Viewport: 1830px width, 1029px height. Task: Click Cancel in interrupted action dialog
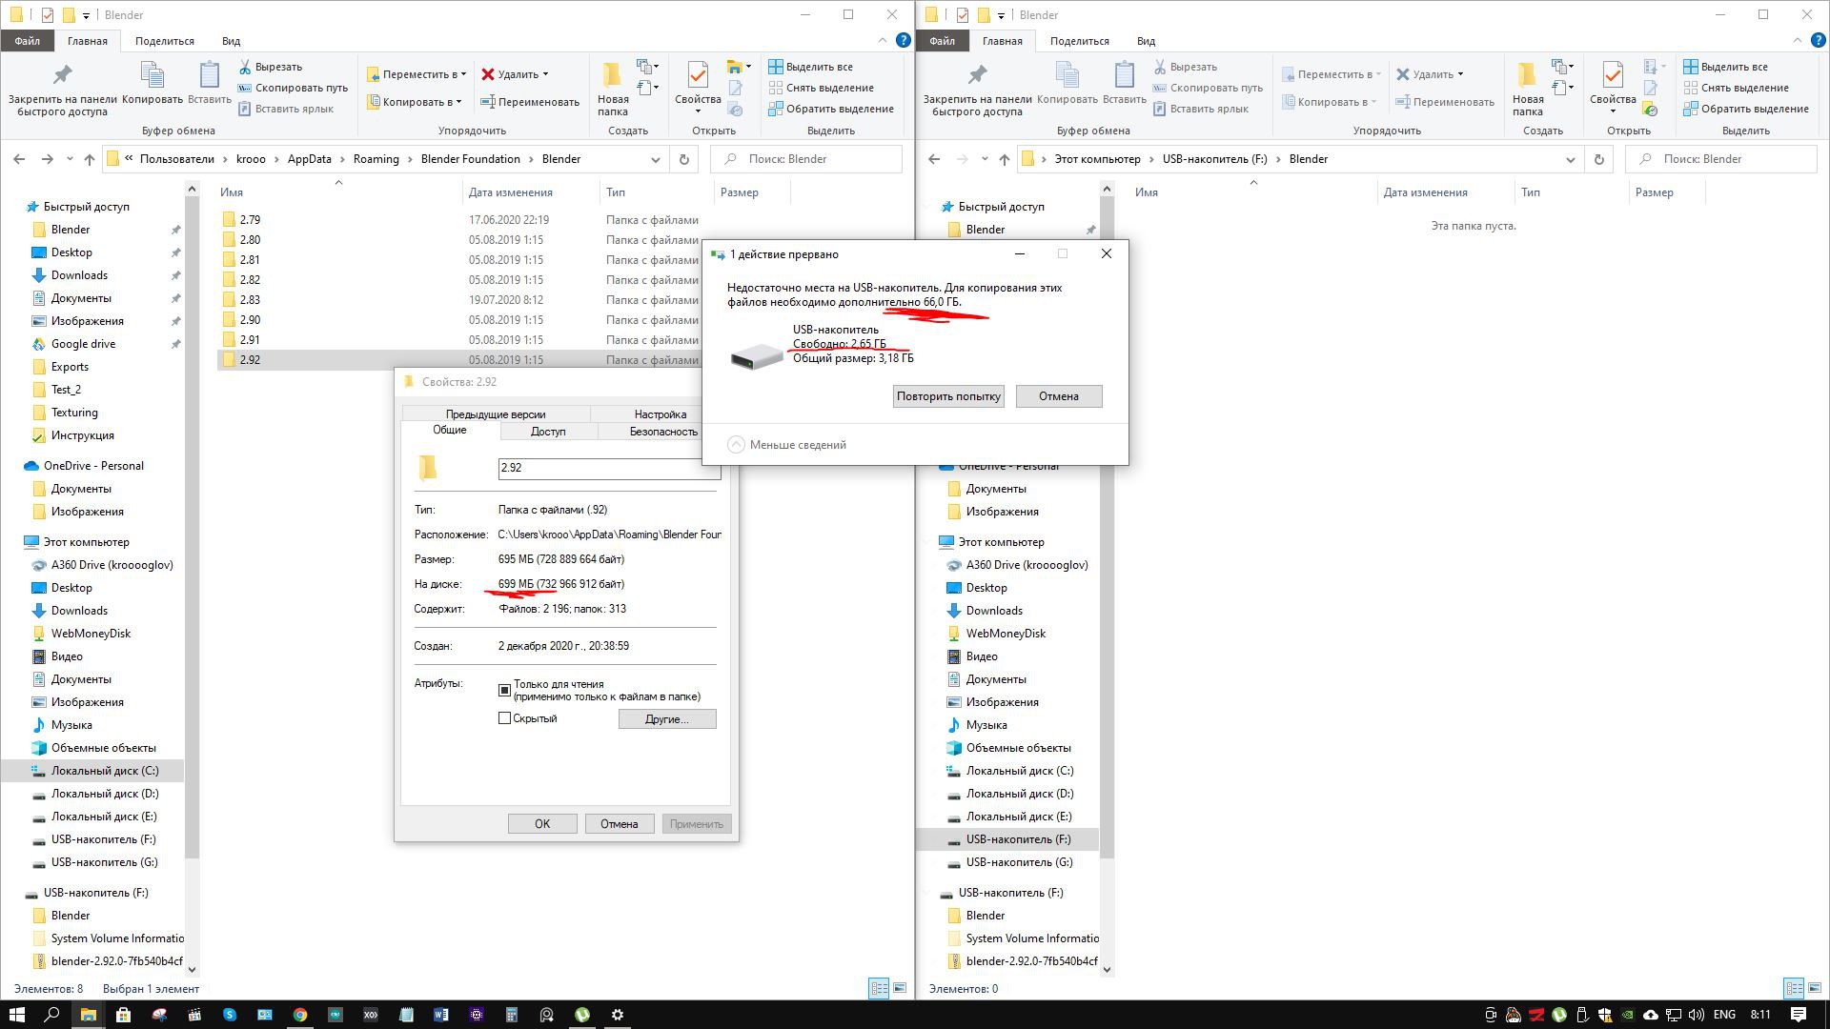click(x=1059, y=396)
